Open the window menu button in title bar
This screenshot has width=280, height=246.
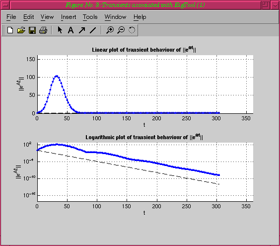pos(5,5)
